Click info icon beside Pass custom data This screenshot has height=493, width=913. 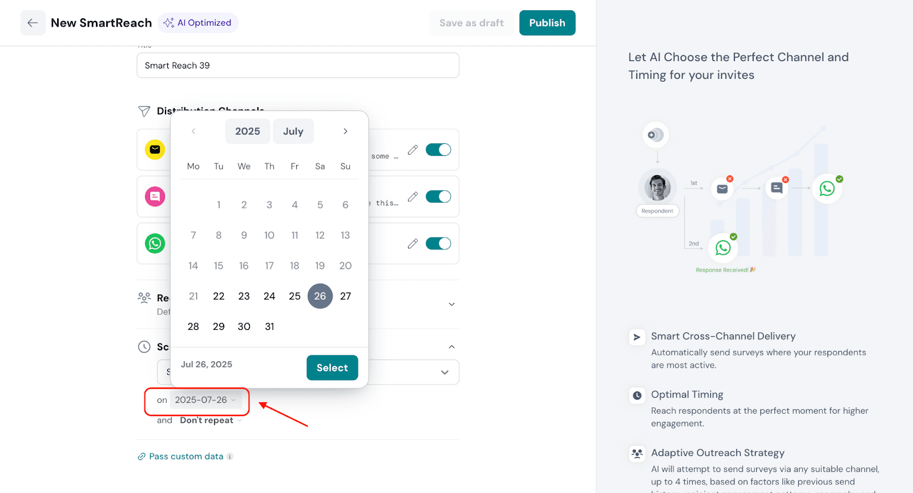[230, 456]
